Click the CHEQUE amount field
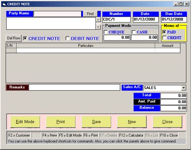This screenshot has height=150, width=191. (x=117, y=38)
